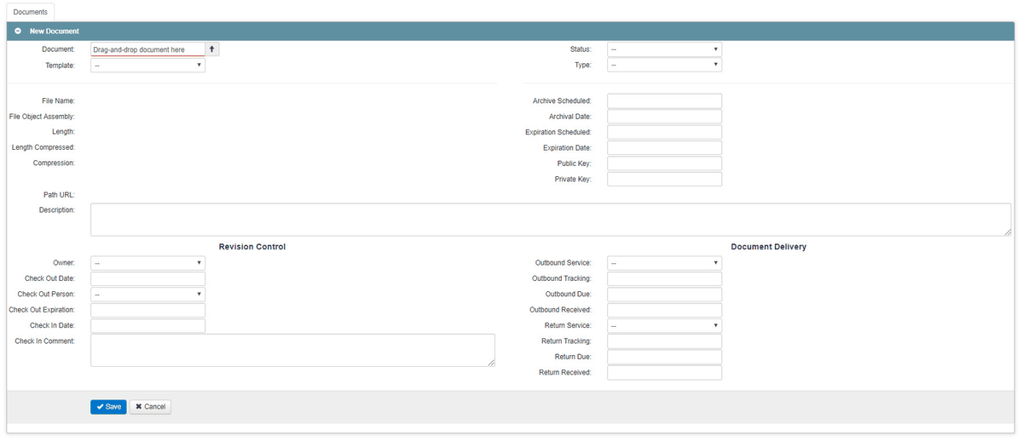Focus the Outbound Received field
Screen dimensions: 1023x441
tap(665, 310)
